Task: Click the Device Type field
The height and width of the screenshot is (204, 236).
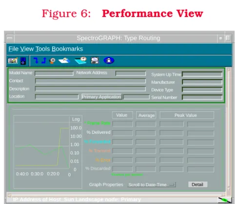Action: pos(202,90)
